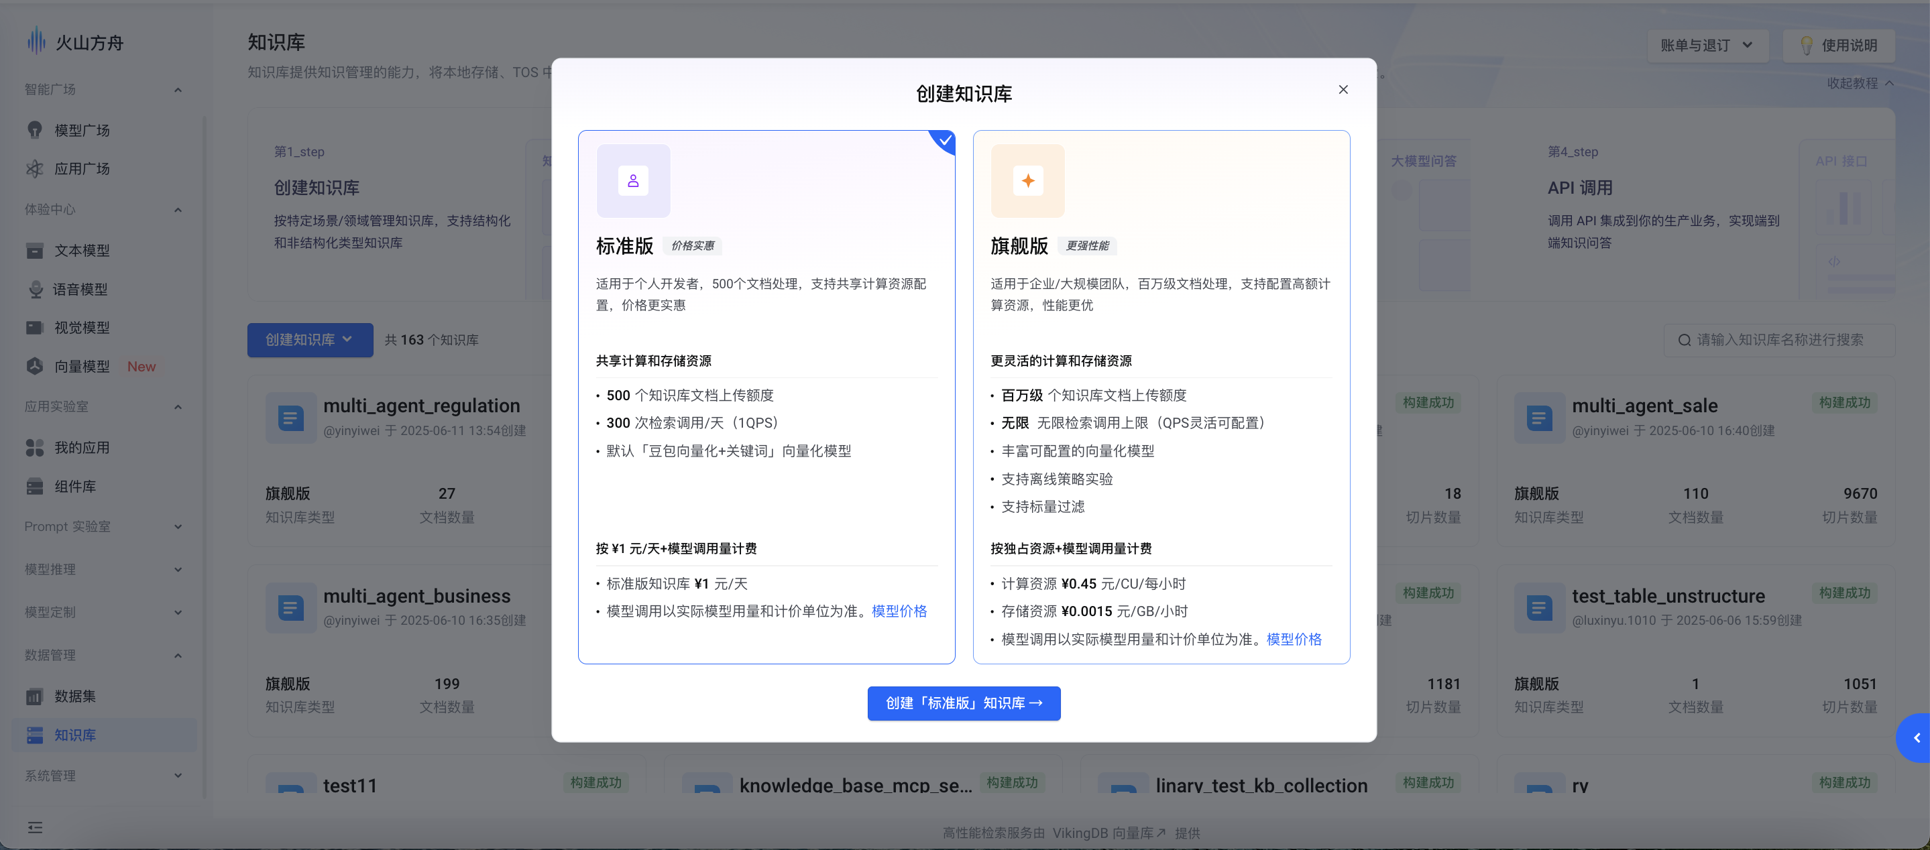Image resolution: width=1930 pixels, height=850 pixels.
Task: Collapse tutorial via 收起教程
Action: tap(1860, 83)
